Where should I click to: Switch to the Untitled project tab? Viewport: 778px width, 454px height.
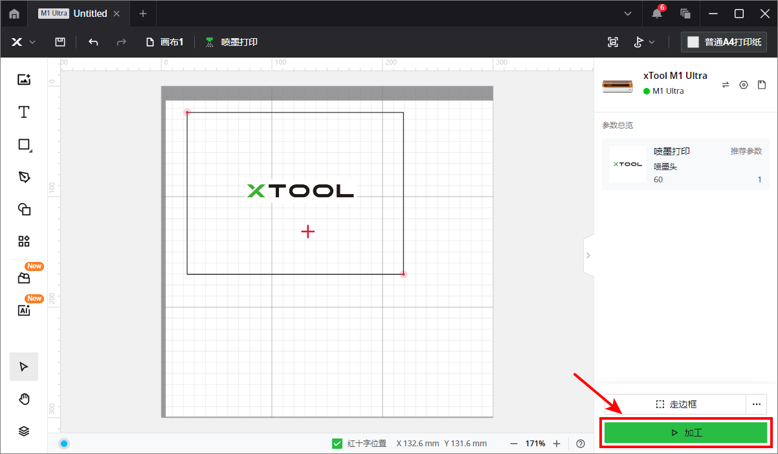(79, 14)
